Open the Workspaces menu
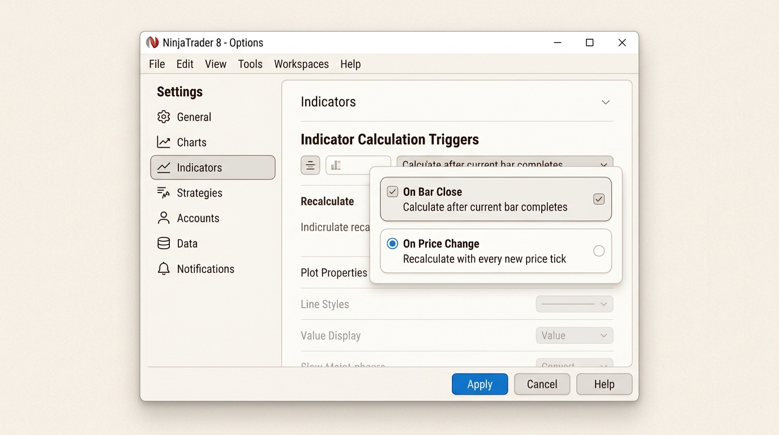Viewport: 779px width, 435px height. point(302,64)
